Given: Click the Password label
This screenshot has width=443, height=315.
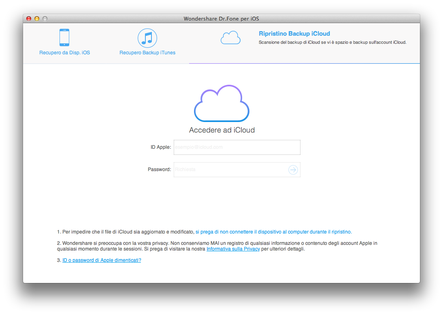Looking at the screenshot, I should click(x=160, y=169).
